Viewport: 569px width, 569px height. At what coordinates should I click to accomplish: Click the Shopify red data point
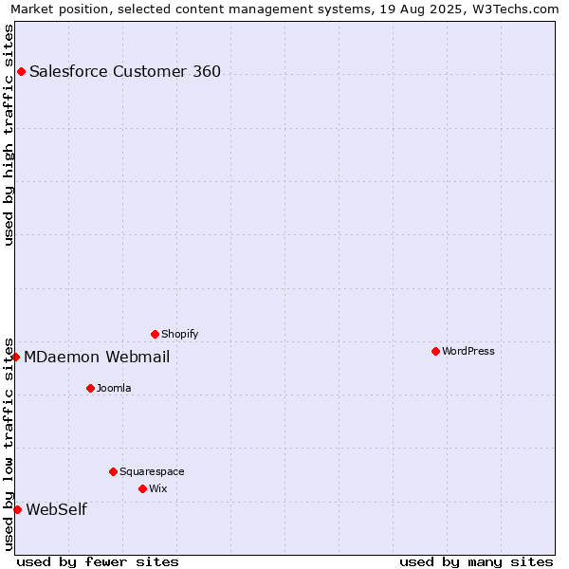pyautogui.click(x=155, y=334)
